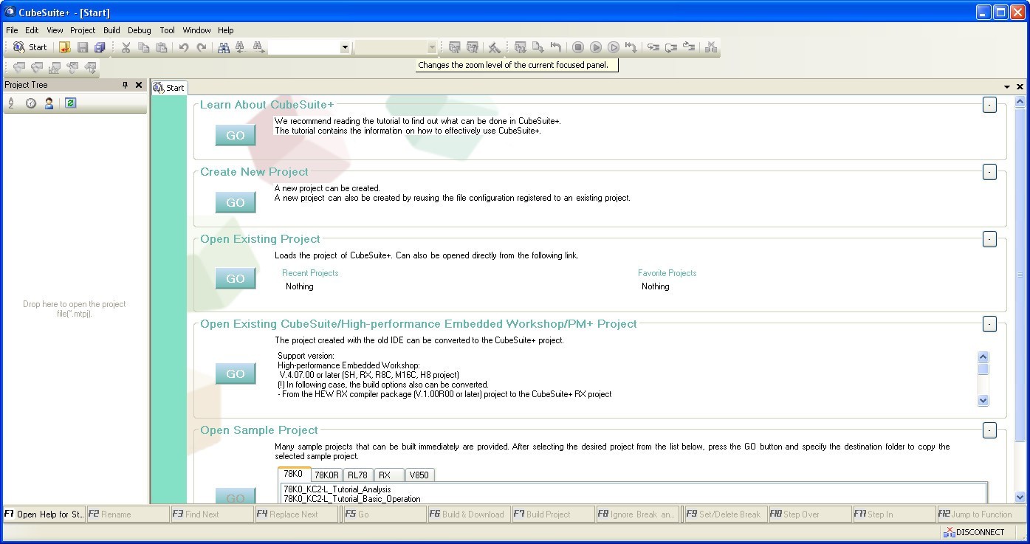Click the Build and Download to debug tool icon
Screen dimensions: 1030x544
(521, 47)
